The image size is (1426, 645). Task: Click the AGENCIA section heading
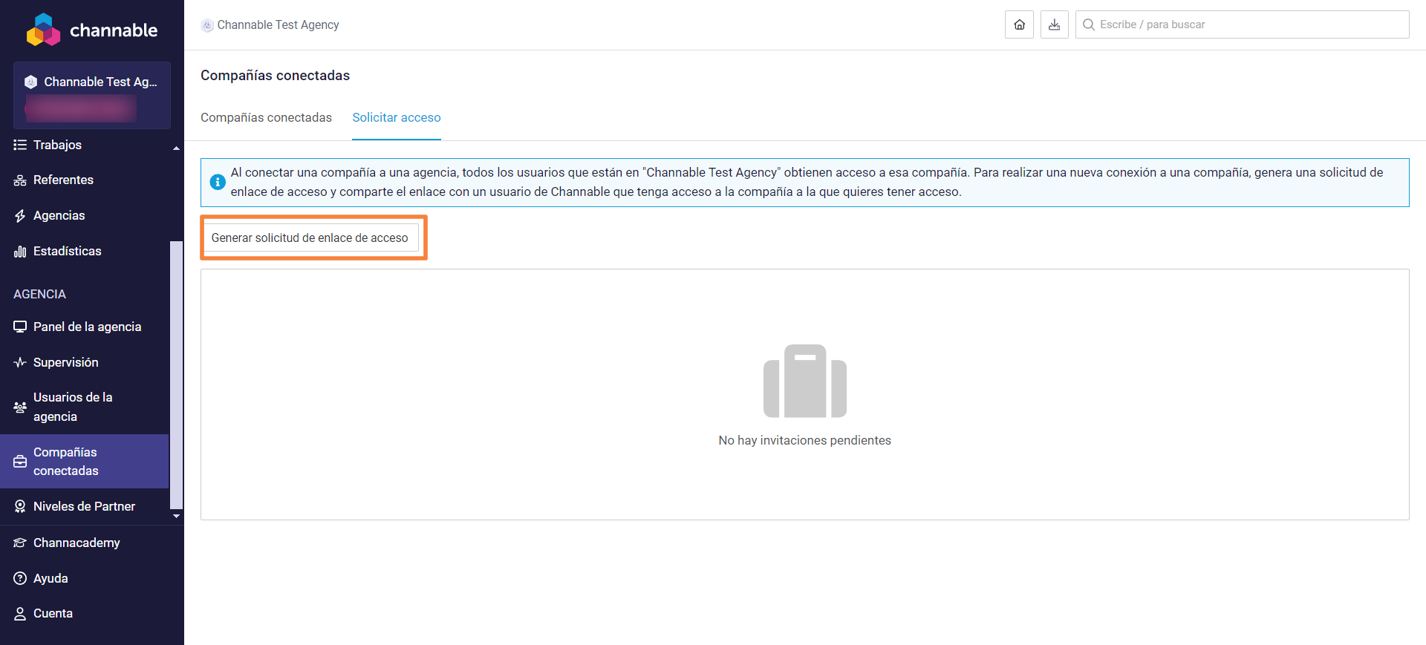click(39, 294)
